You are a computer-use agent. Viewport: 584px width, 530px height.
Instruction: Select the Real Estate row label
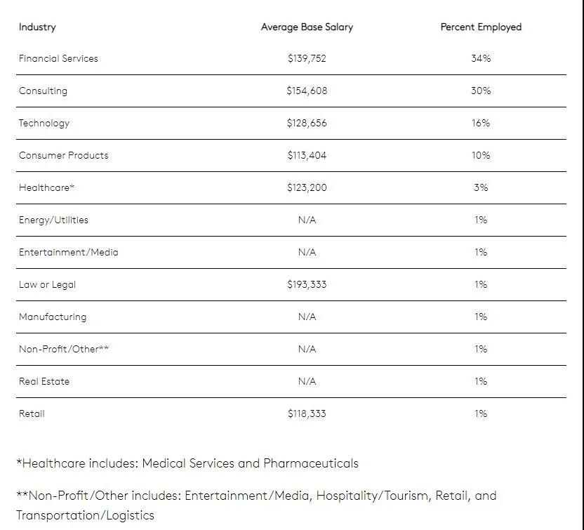44,381
